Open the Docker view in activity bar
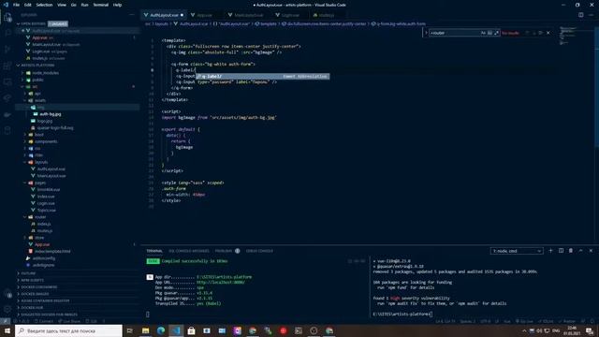Image resolution: width=599 pixels, height=337 pixels. (7, 114)
